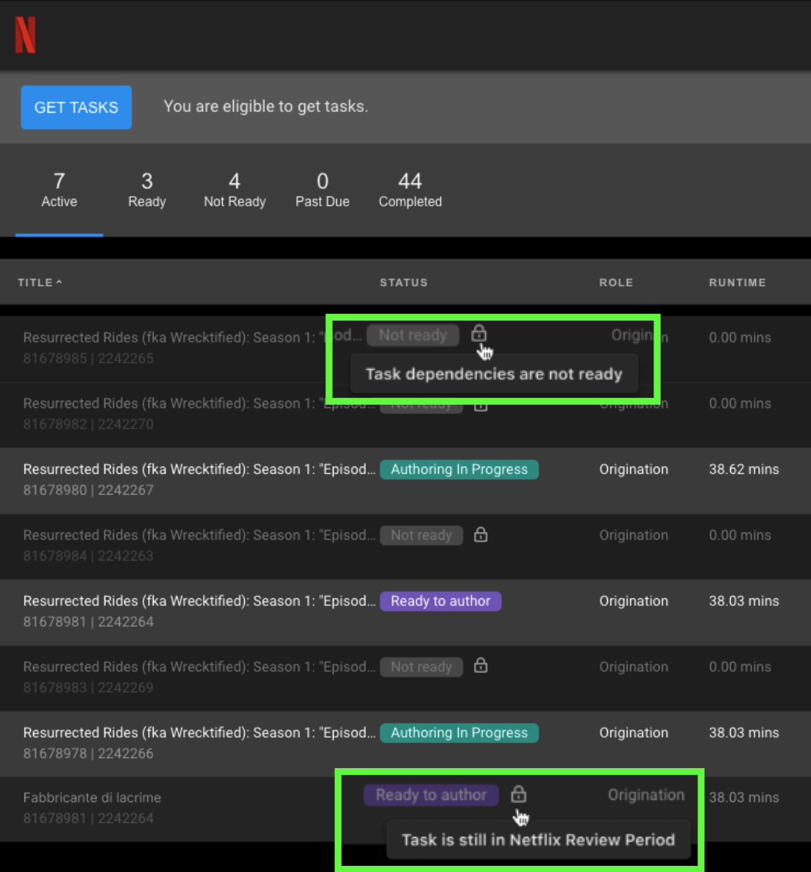Screen dimensions: 811x872
Task: Click the Not ready badge in row 81678984
Action: pyautogui.click(x=421, y=535)
